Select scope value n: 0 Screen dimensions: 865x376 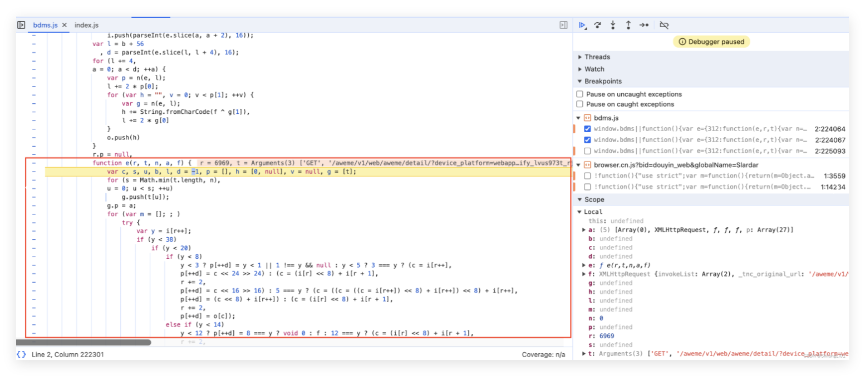pos(596,318)
